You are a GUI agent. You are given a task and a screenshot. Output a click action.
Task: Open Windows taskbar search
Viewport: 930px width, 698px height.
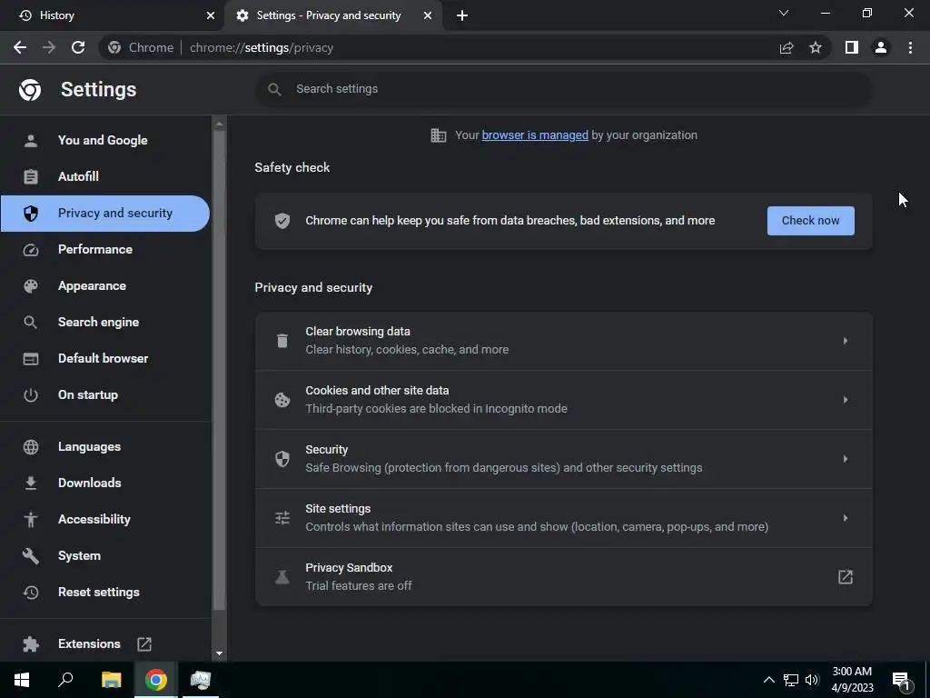click(x=65, y=680)
